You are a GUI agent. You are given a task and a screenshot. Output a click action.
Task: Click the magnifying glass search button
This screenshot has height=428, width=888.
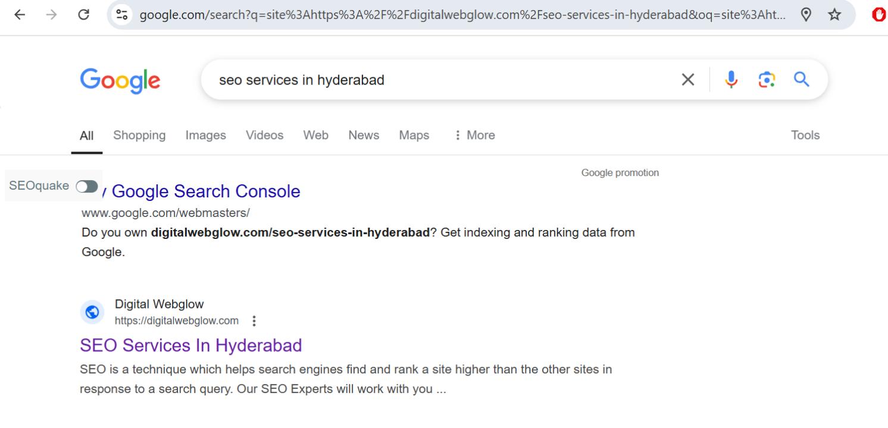[802, 80]
